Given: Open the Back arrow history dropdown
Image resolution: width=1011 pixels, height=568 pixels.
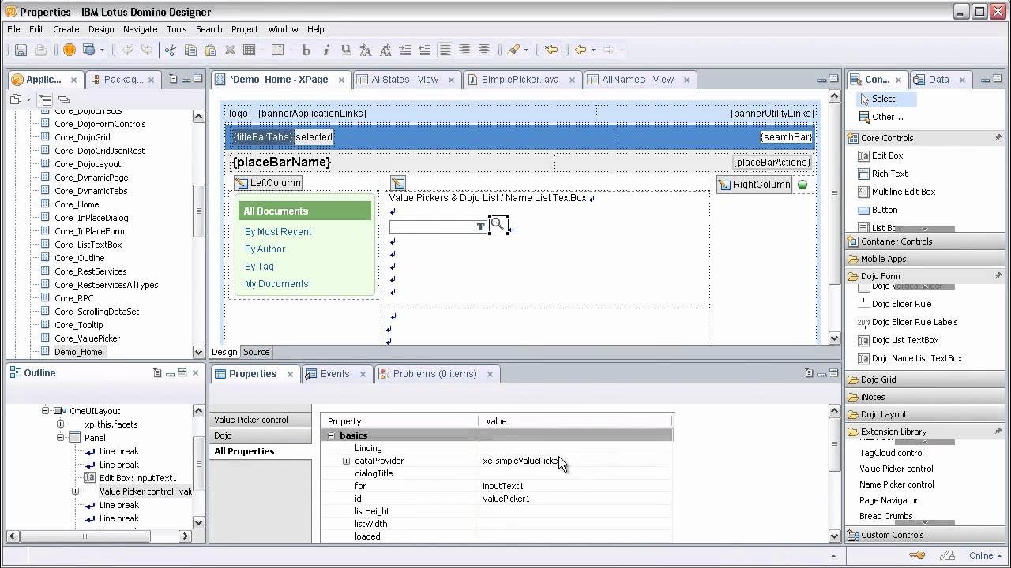Looking at the screenshot, I should click(x=593, y=50).
